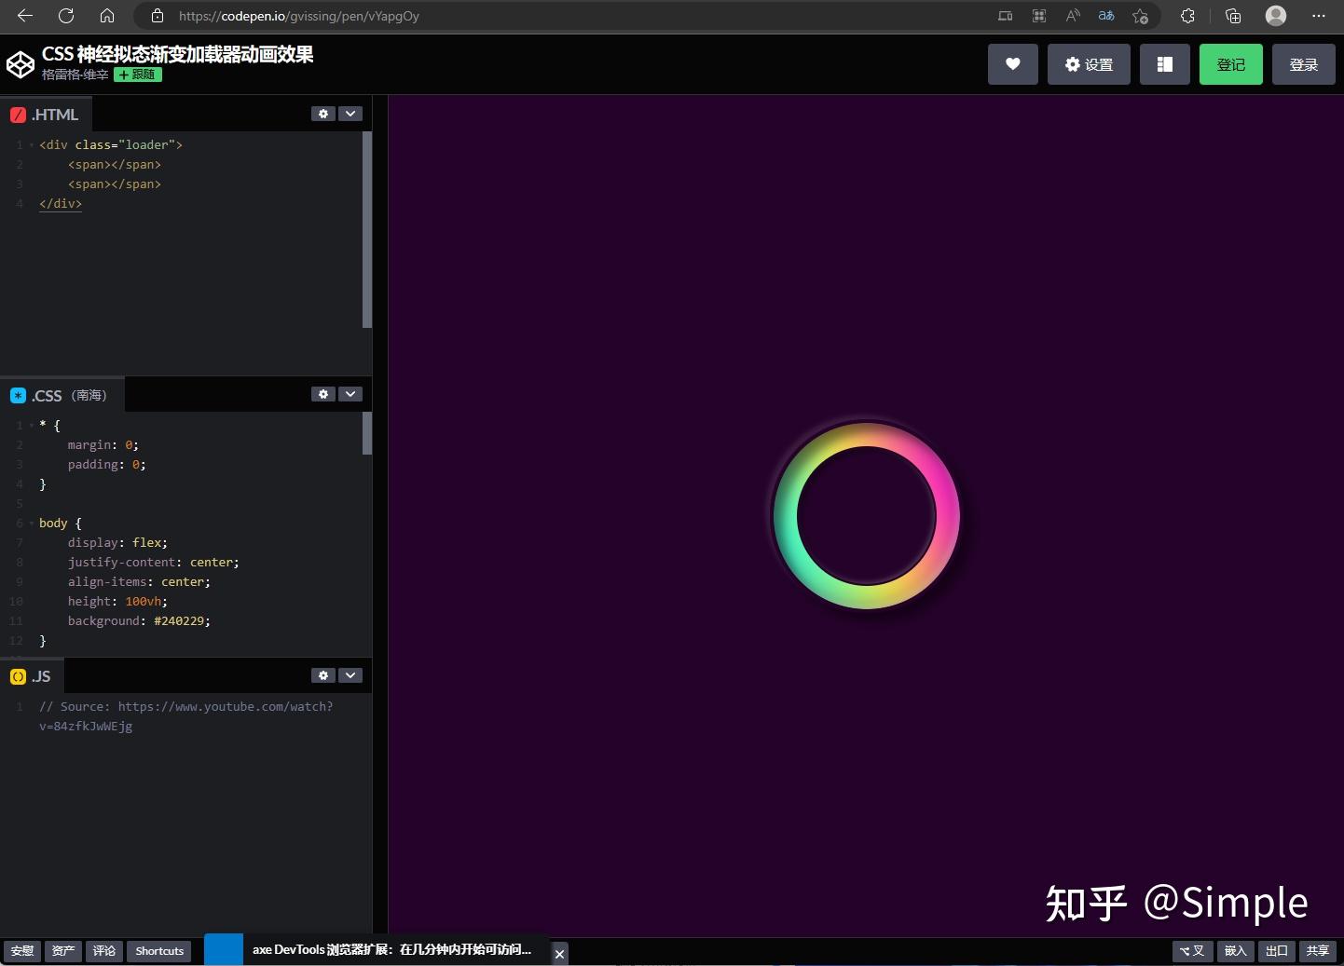Toggle the 共享 share panel
This screenshot has width=1344, height=966.
coord(1319,951)
